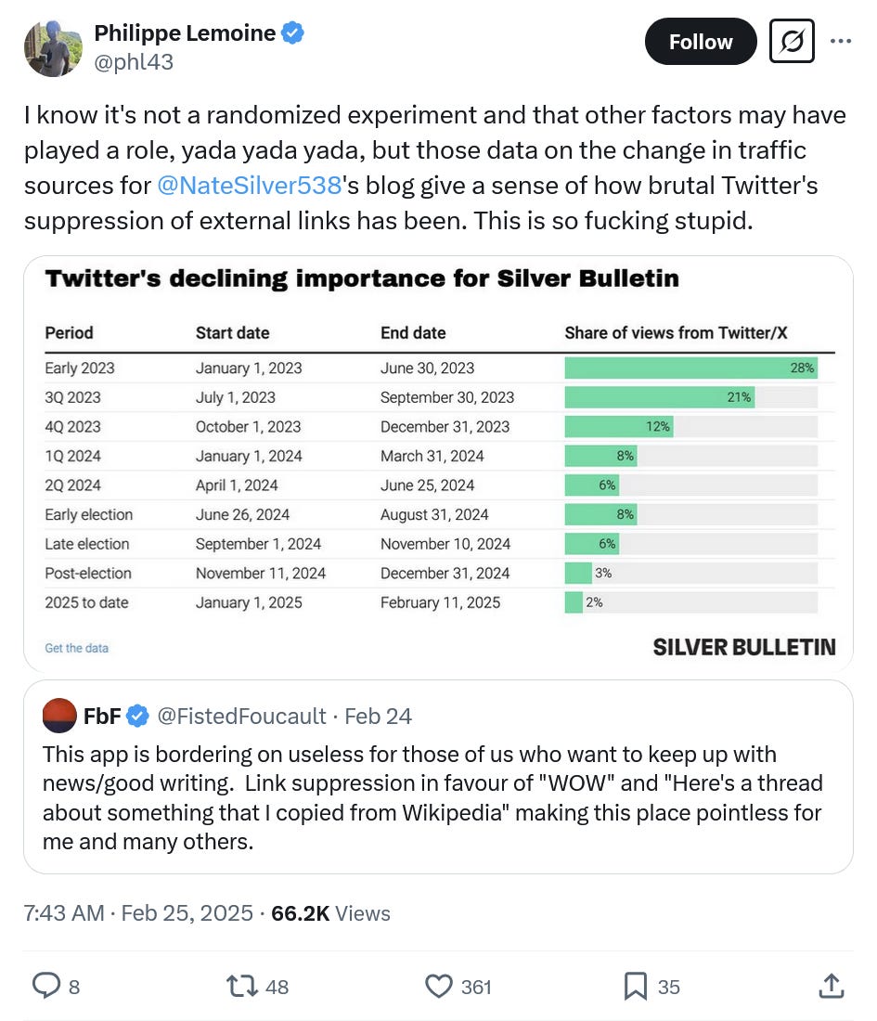Image resolution: width=877 pixels, height=1021 pixels.
Task: Bookmark the tweet with the bookmark icon
Action: [636, 986]
